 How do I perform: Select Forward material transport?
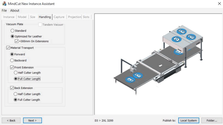pos(12,54)
